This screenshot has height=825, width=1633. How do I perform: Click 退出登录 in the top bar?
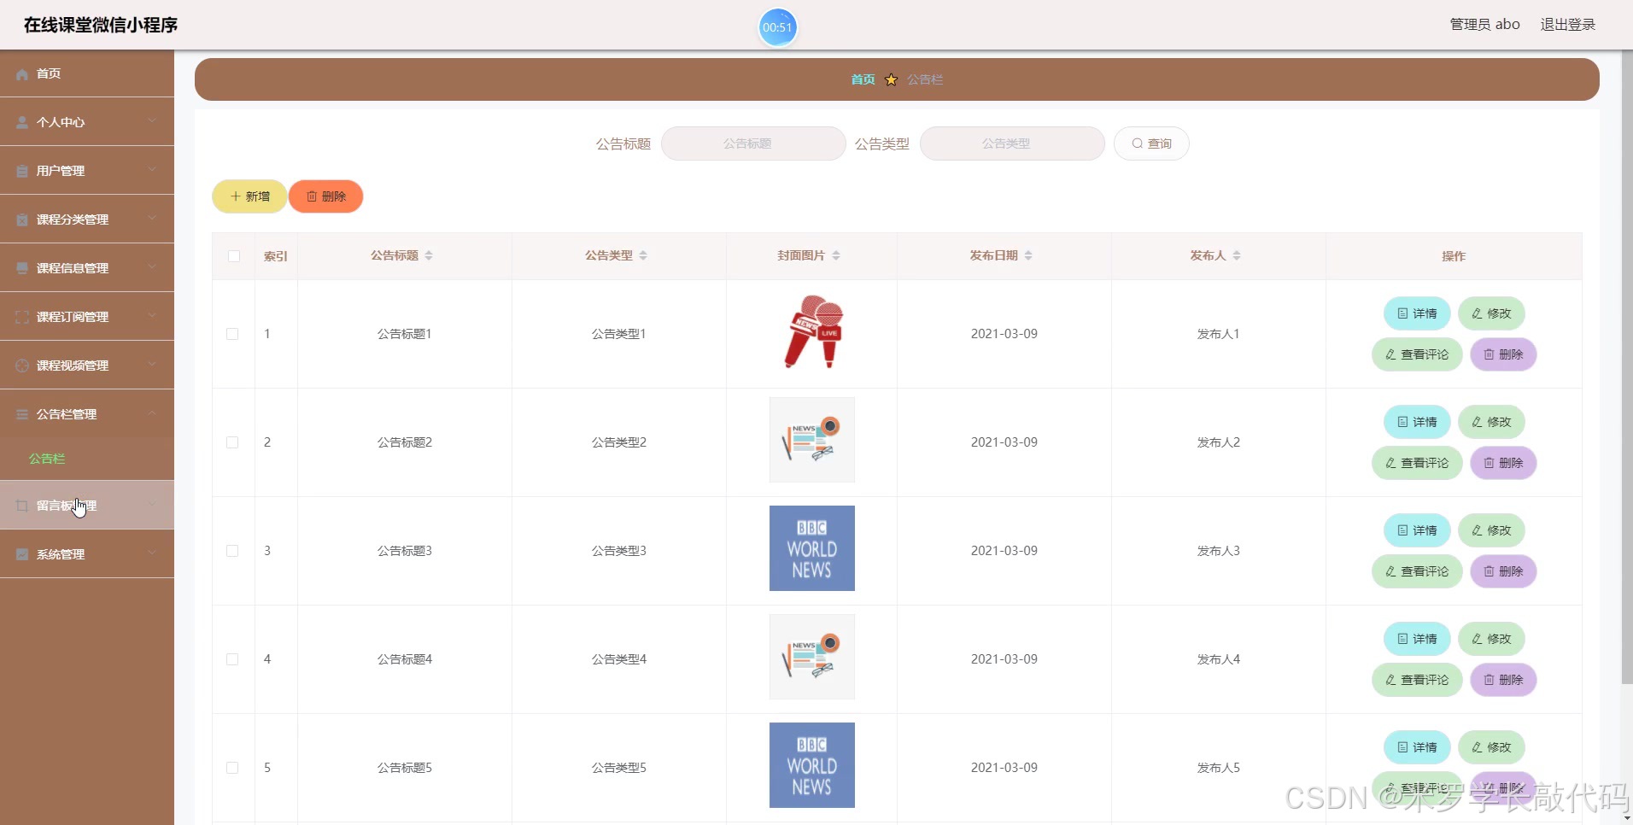click(x=1569, y=24)
